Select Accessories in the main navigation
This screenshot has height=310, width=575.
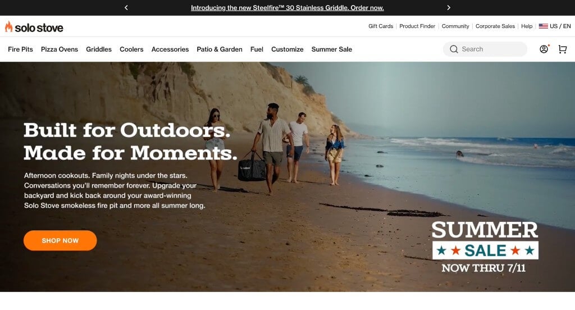[170, 49]
